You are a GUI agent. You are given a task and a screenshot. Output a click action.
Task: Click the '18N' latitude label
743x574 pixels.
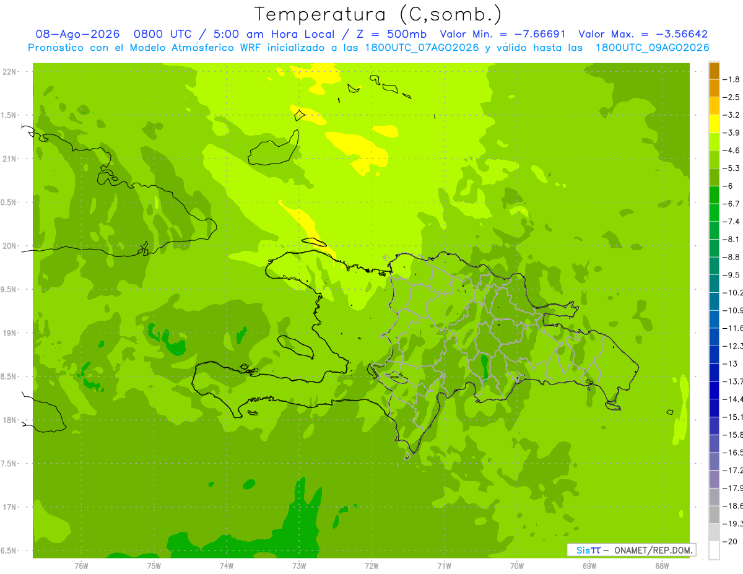click(x=9, y=420)
